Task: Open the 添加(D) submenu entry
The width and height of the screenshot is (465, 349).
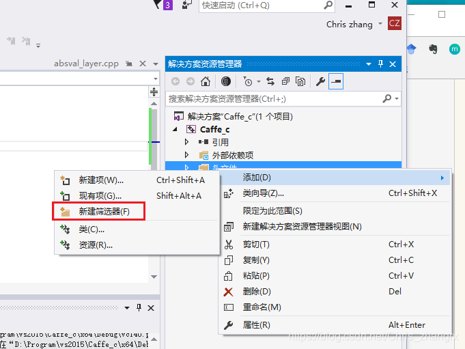Action: coord(335,178)
